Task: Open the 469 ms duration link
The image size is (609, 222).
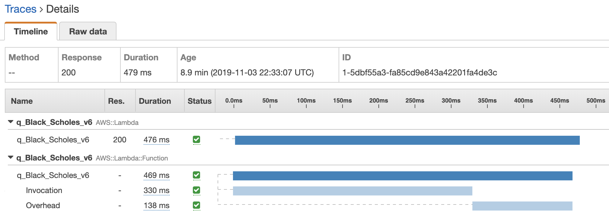Action: (x=156, y=176)
